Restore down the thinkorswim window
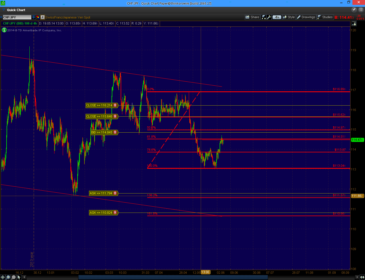The image size is (365, 280). [x=348, y=3]
